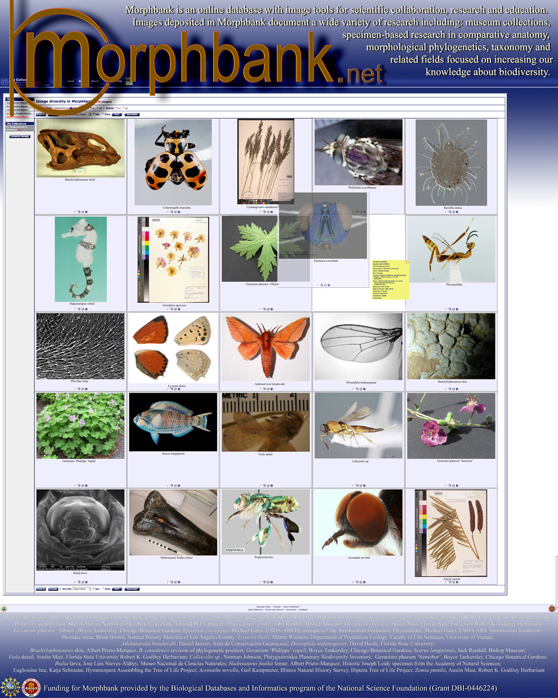The height and width of the screenshot is (698, 558).
Task: Select the Desc radio in bottom sort bar
Action: click(103, 588)
